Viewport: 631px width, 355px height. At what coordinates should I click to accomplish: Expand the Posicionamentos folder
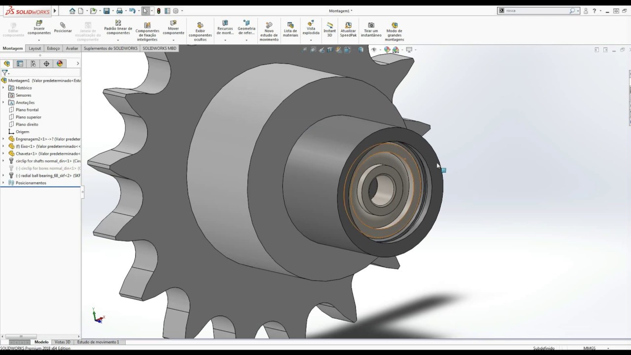[3, 183]
